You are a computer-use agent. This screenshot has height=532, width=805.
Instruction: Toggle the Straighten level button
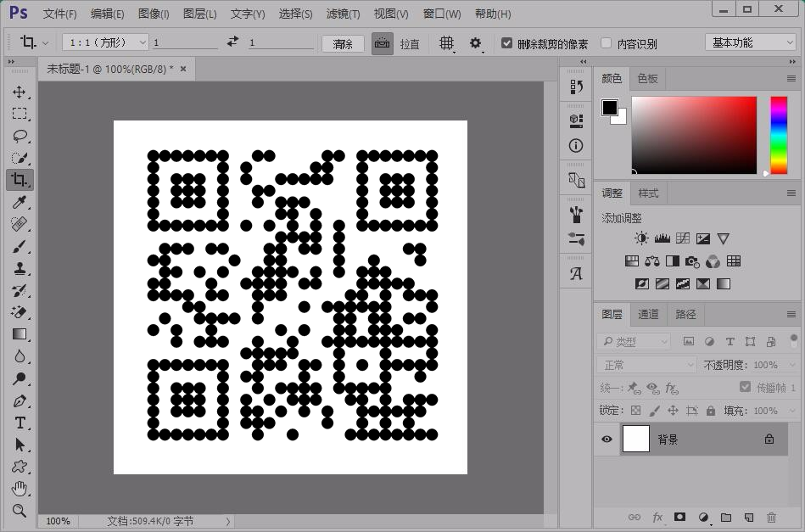[x=383, y=43]
